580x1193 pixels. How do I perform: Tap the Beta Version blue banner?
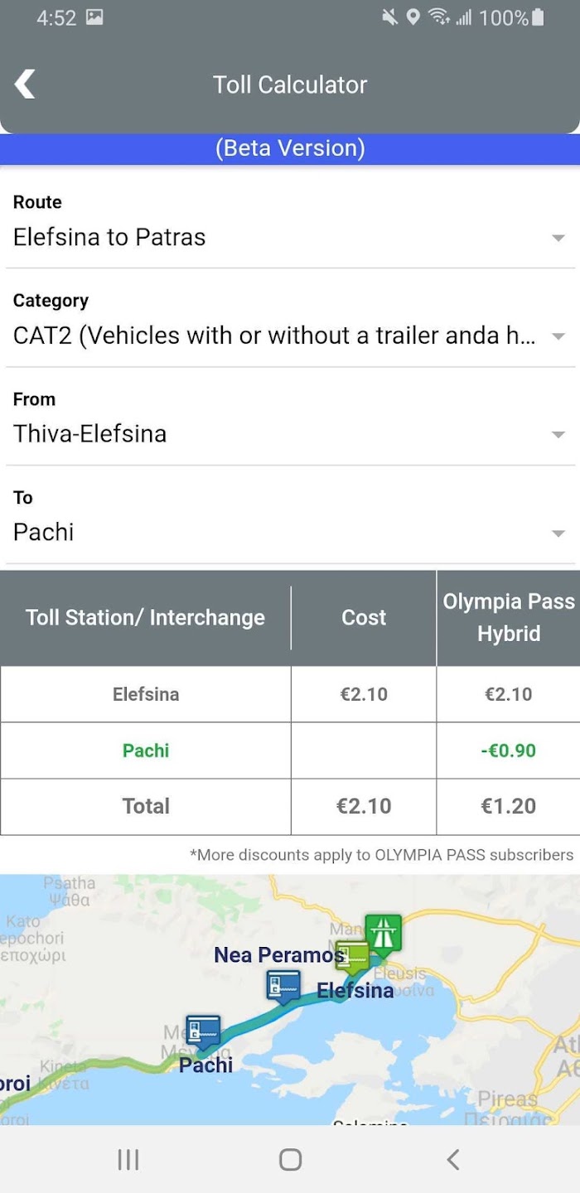(x=290, y=148)
